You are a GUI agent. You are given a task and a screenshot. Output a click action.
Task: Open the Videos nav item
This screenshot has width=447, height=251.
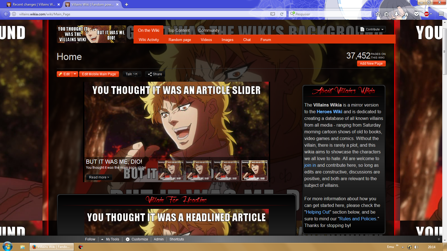206,40
